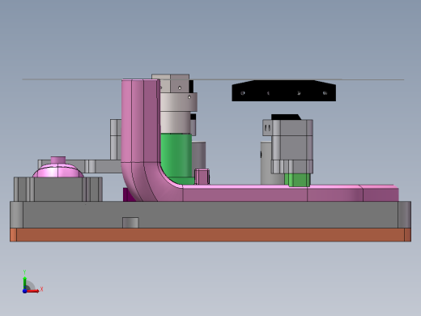
Task: Select the pink duct end cap section
Action: click(x=380, y=194)
